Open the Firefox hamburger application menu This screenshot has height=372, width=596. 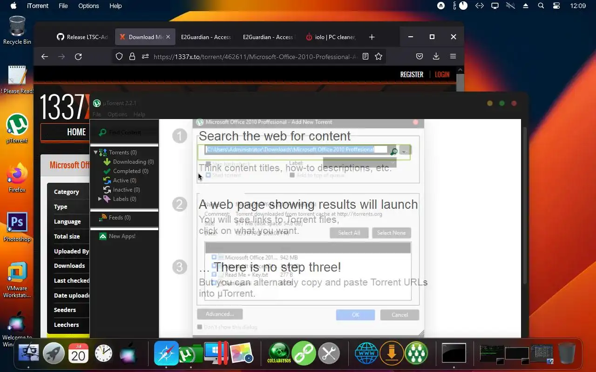[x=453, y=56]
